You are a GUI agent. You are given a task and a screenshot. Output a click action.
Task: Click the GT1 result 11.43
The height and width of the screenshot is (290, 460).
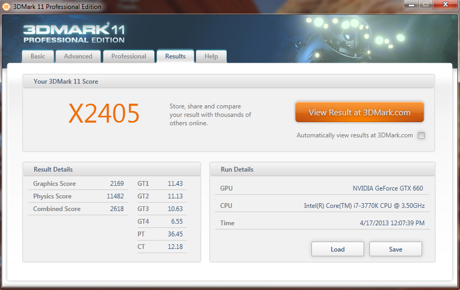coord(175,184)
